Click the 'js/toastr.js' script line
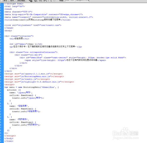147x143 pixels. point(27,79)
